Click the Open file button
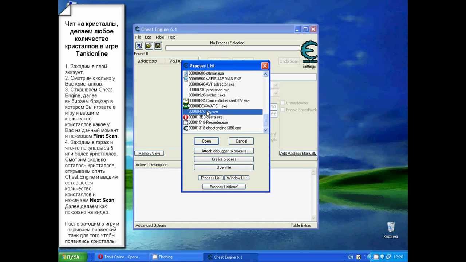This screenshot has width=466, height=262. [x=224, y=167]
